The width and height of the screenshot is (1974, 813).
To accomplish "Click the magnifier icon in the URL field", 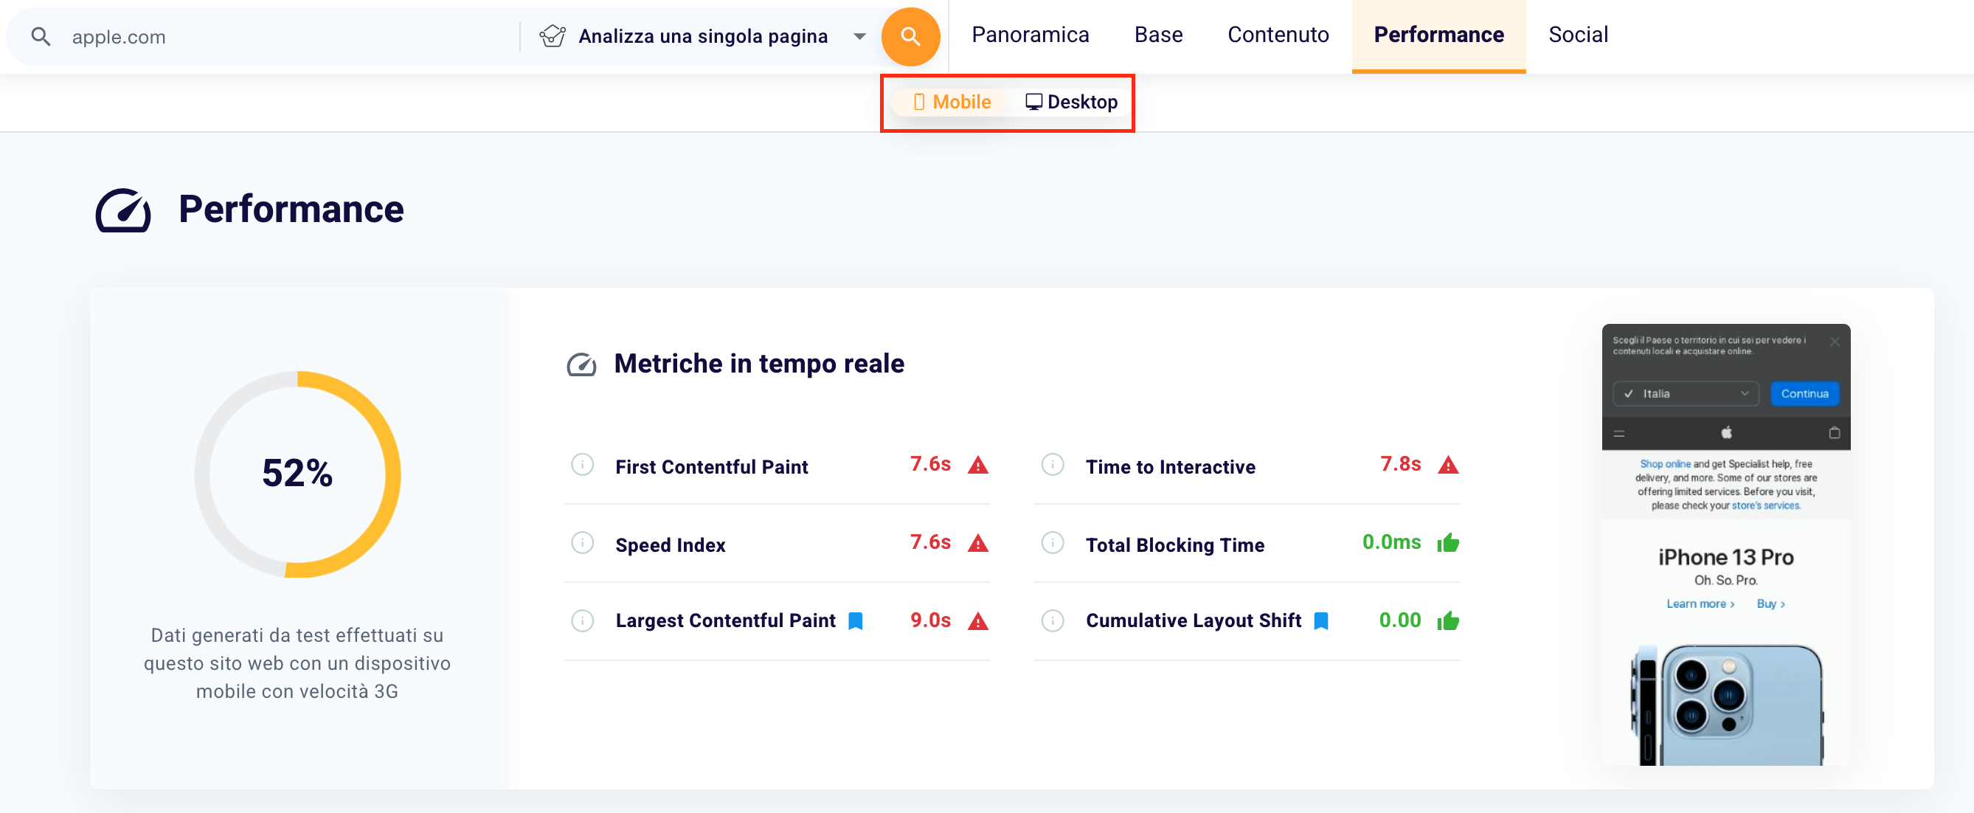I will [x=41, y=36].
